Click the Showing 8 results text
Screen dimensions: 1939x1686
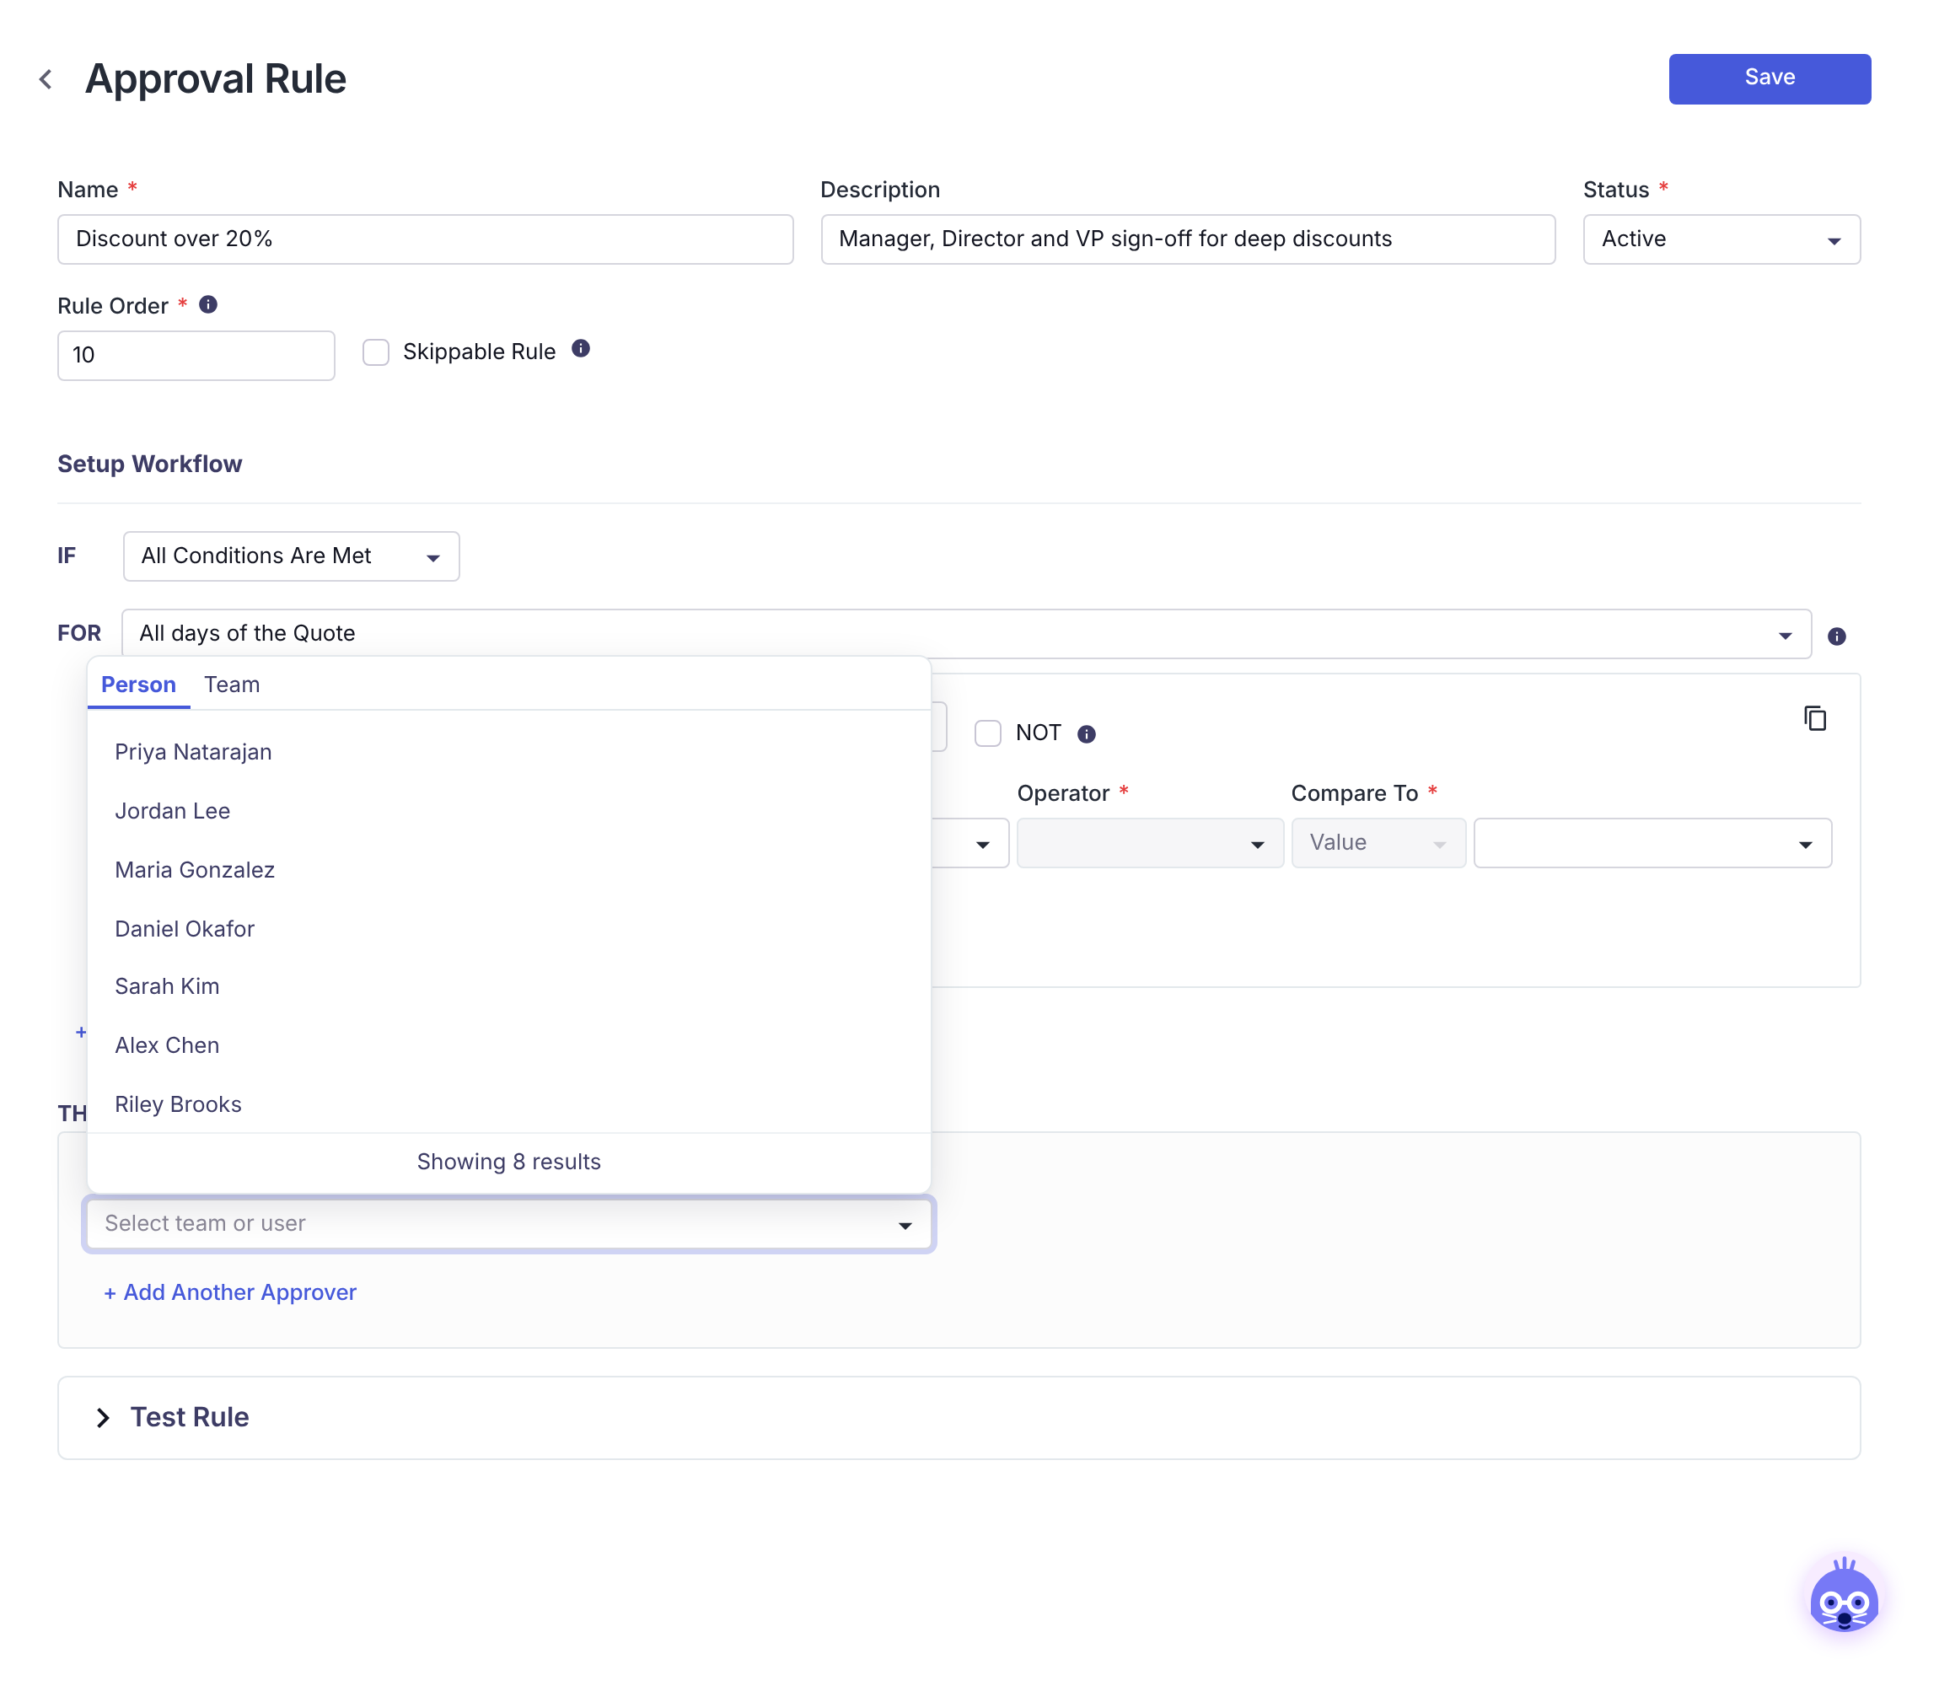coord(509,1162)
